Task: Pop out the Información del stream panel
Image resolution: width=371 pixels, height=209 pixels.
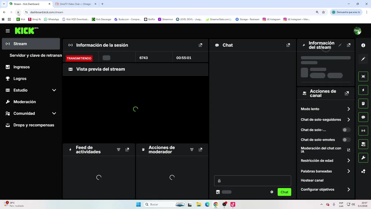Action: [349, 45]
